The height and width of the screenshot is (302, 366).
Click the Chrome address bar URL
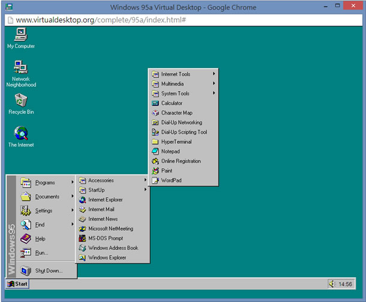click(x=101, y=20)
